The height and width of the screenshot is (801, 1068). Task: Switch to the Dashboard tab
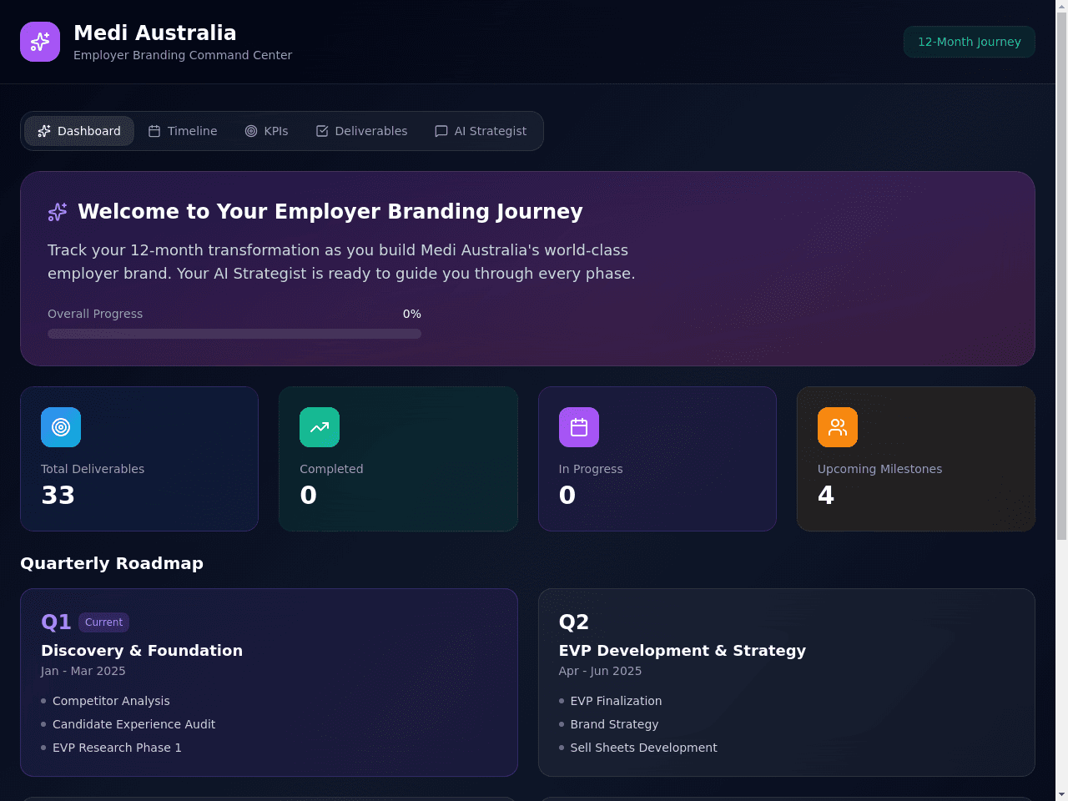coord(79,131)
